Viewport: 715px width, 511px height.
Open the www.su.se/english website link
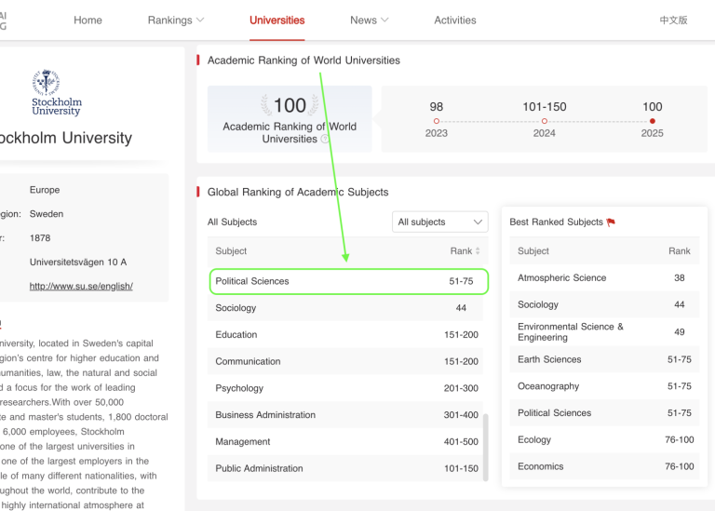pos(81,287)
